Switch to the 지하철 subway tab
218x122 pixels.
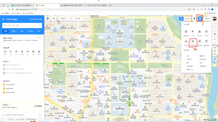pos(30,32)
